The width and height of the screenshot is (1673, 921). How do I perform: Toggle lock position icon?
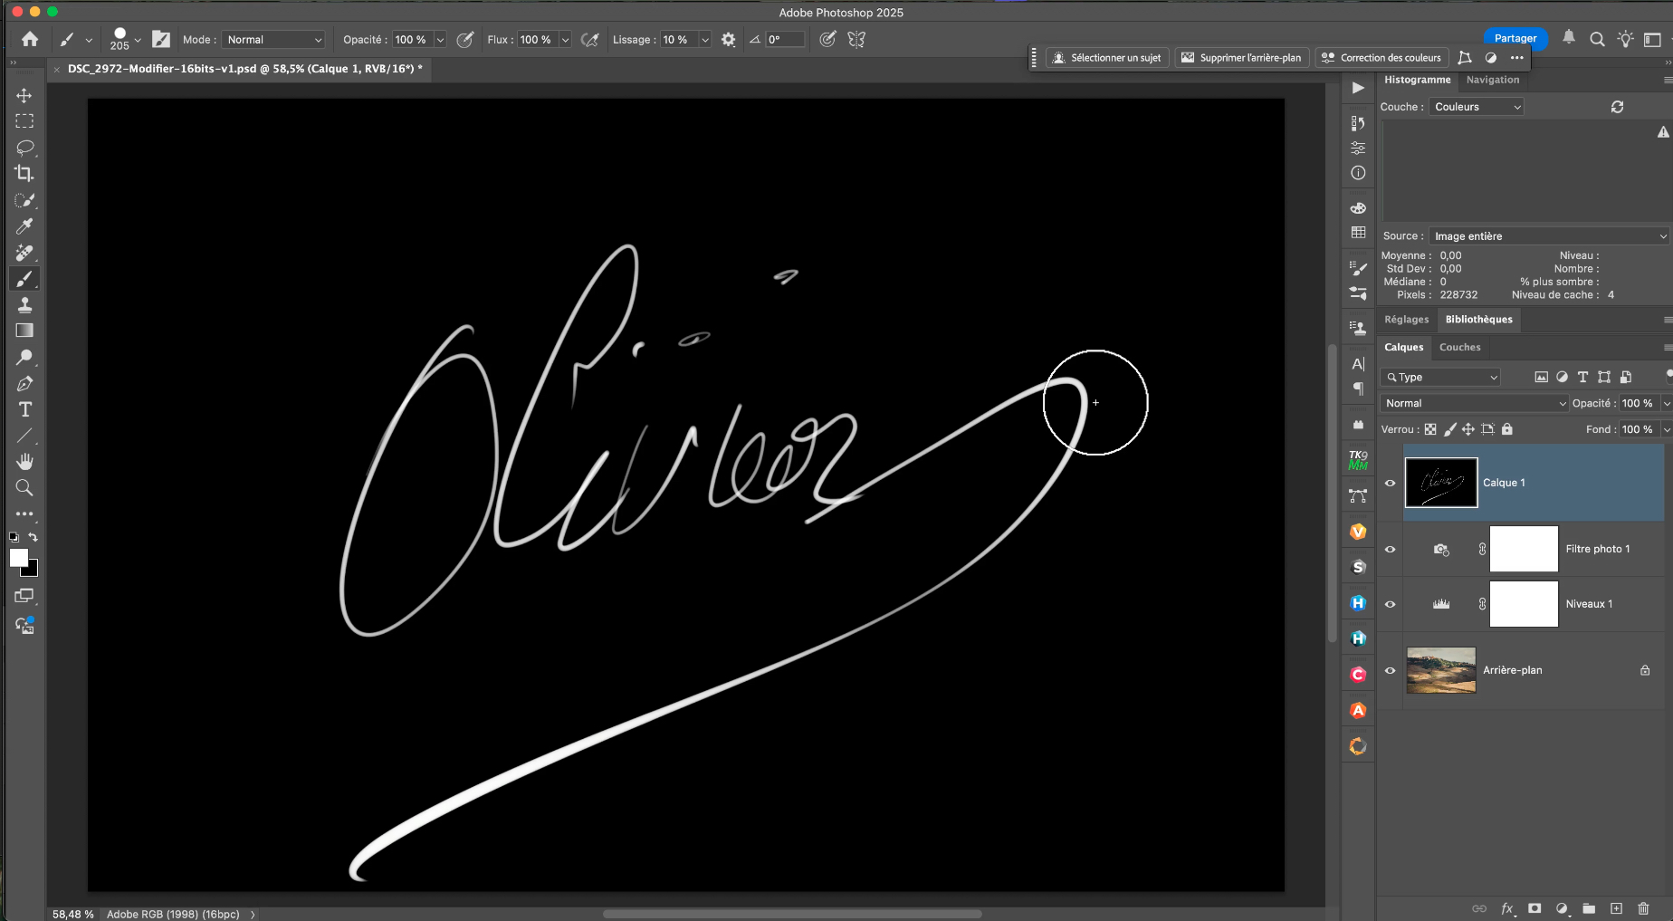1468,429
